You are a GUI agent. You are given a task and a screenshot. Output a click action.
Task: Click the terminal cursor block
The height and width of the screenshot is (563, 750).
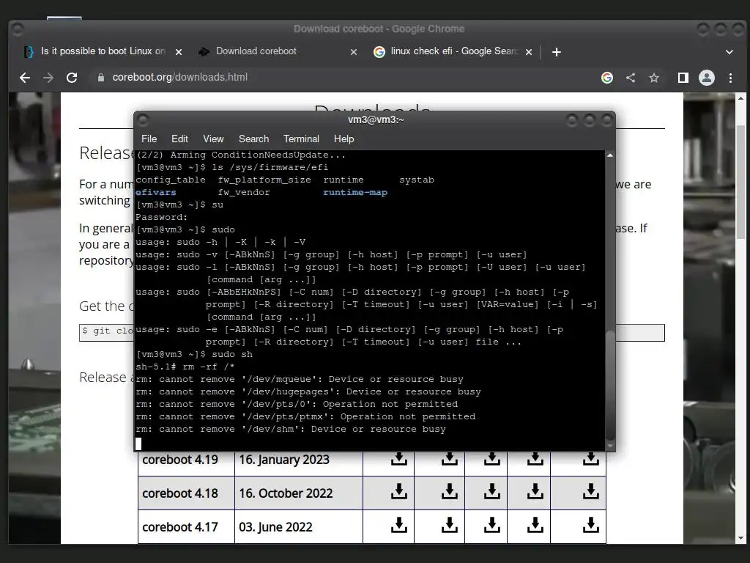click(x=138, y=444)
